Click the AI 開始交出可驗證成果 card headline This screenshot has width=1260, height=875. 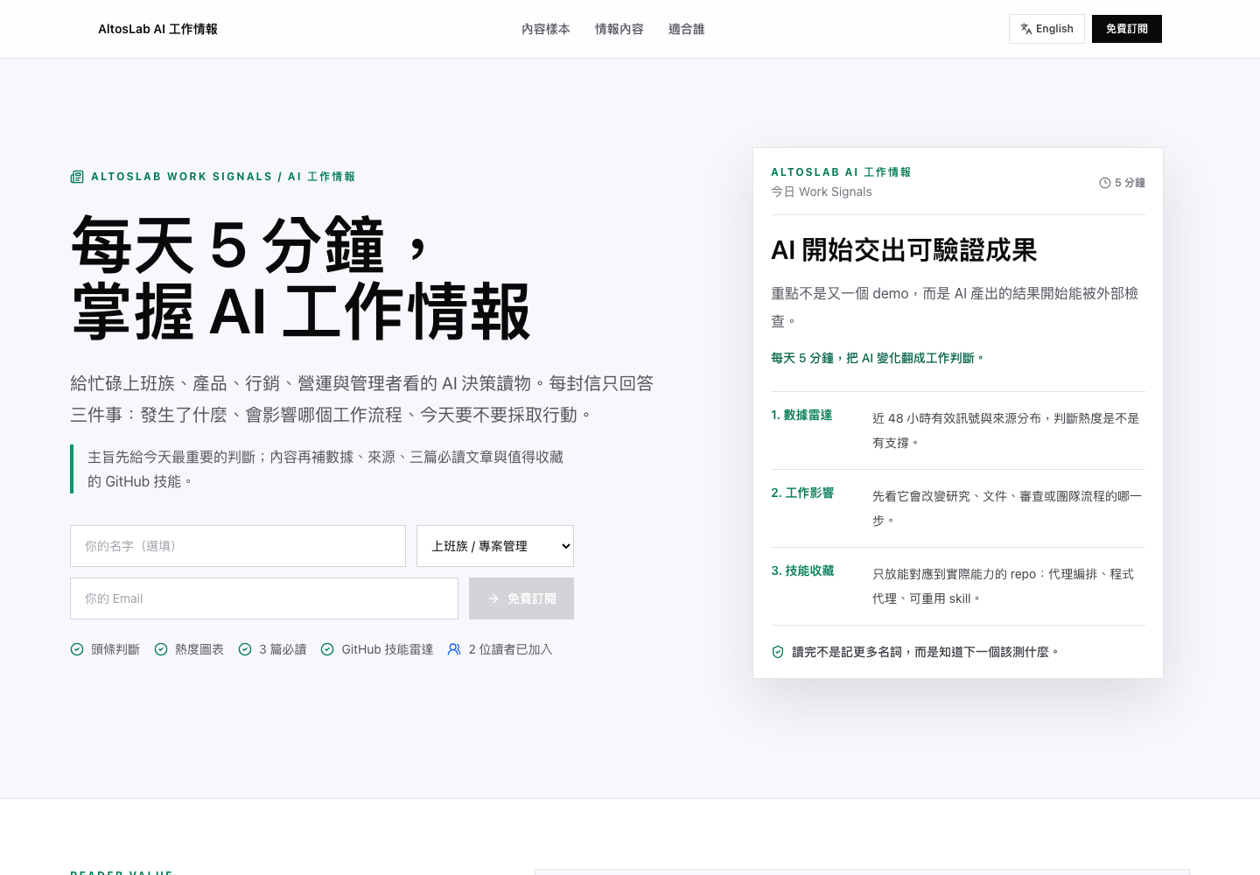tap(904, 250)
